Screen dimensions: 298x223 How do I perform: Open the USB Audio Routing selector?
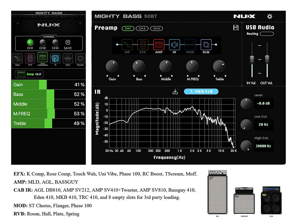[267, 34]
